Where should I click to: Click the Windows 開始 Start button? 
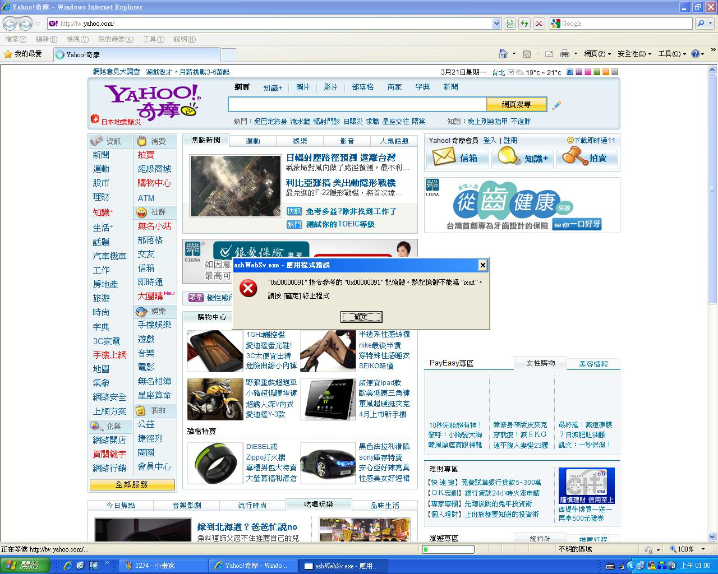pos(25,566)
